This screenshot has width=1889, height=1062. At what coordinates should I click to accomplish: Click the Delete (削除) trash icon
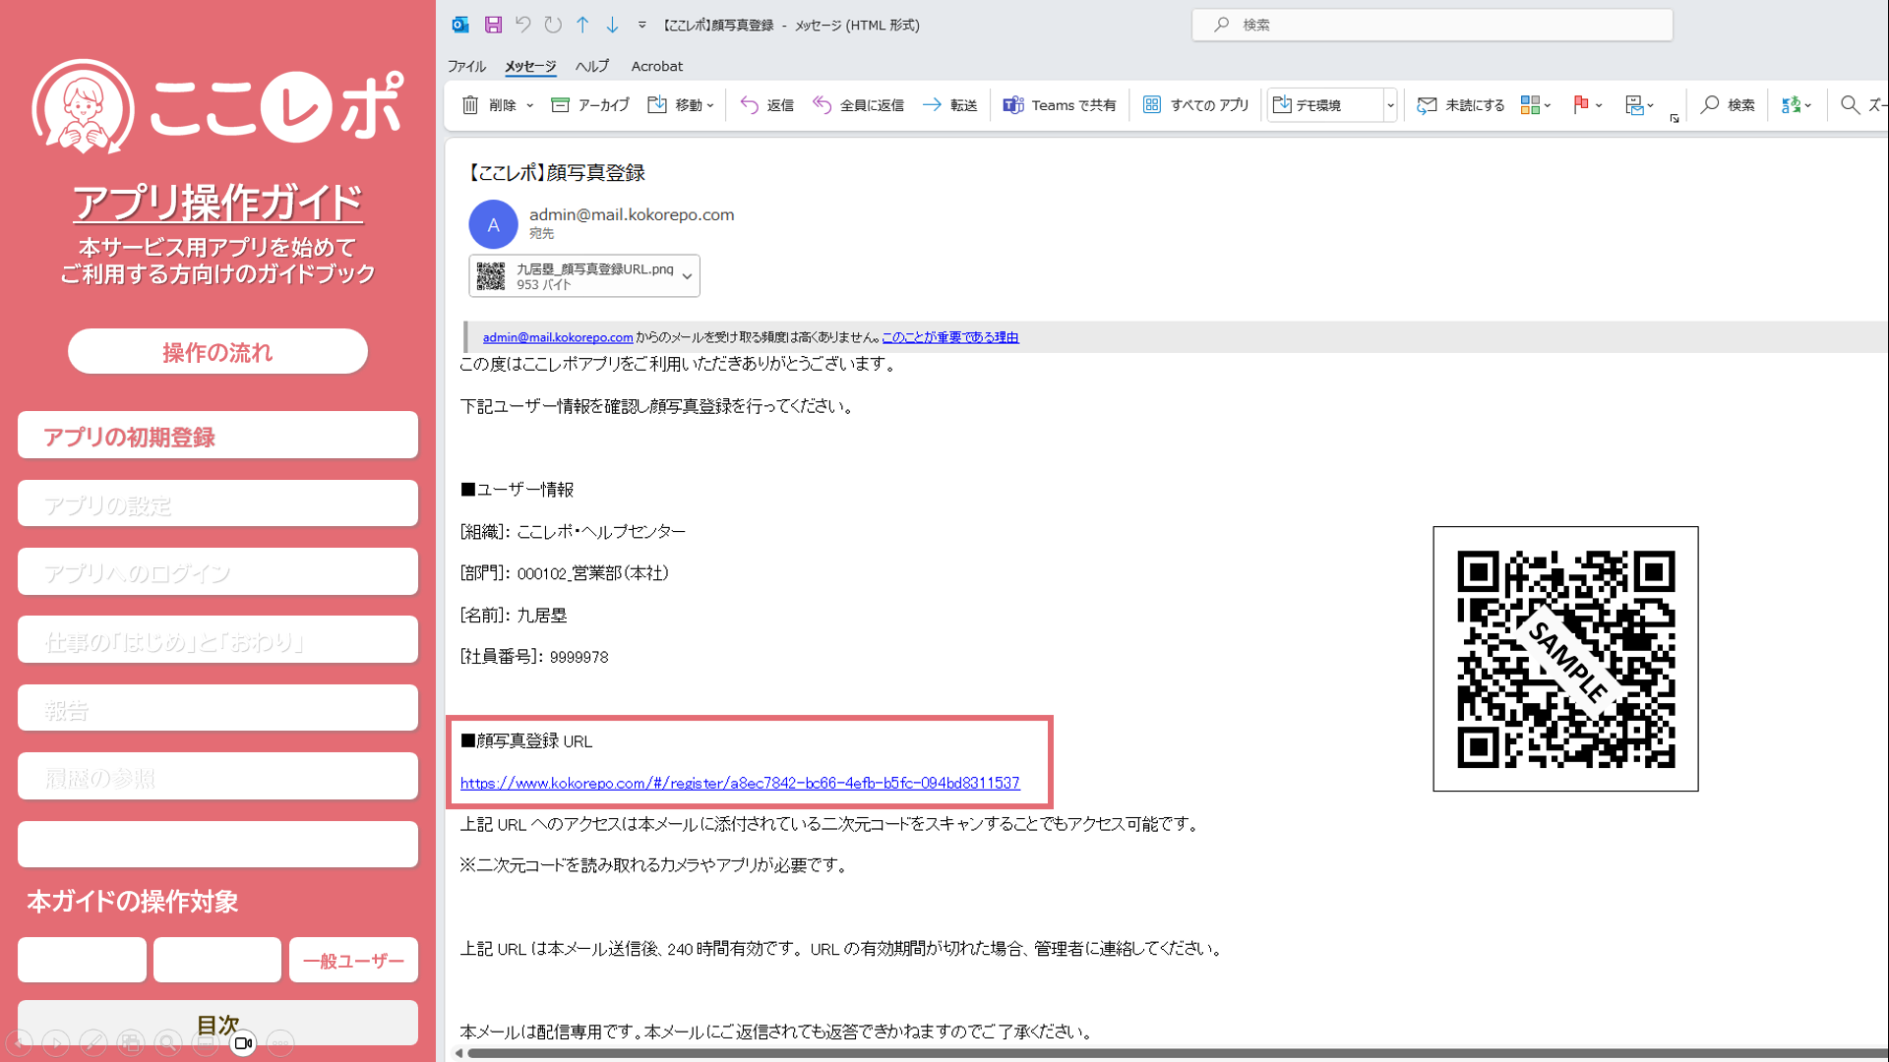[x=470, y=105]
